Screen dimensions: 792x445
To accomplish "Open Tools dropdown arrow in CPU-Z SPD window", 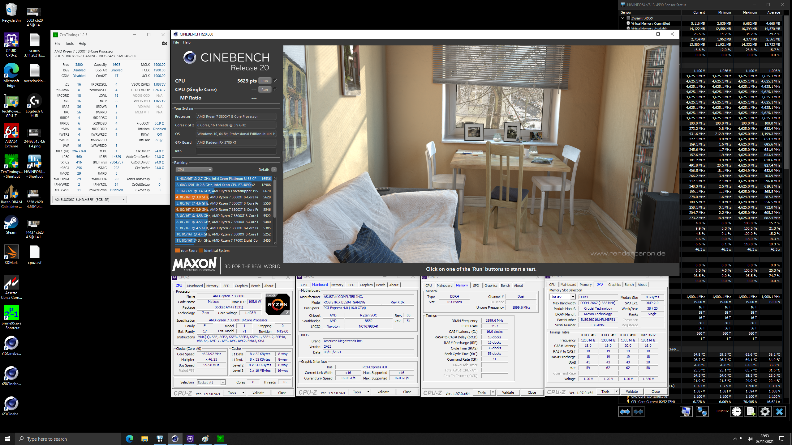I will [617, 392].
